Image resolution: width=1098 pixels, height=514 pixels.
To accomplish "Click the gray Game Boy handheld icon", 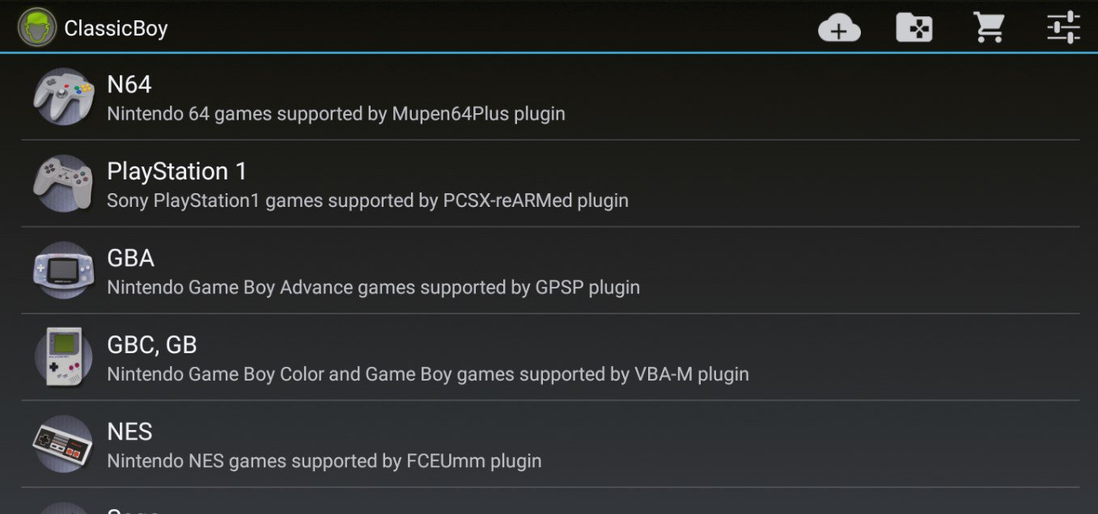I will [x=64, y=357].
